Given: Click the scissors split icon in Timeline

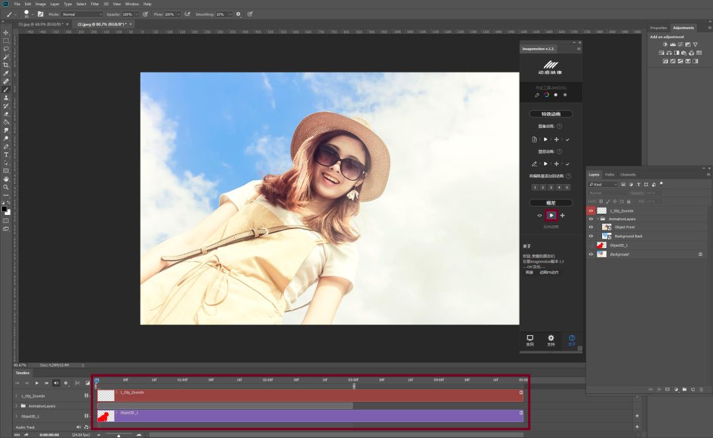Looking at the screenshot, I should pos(77,383).
